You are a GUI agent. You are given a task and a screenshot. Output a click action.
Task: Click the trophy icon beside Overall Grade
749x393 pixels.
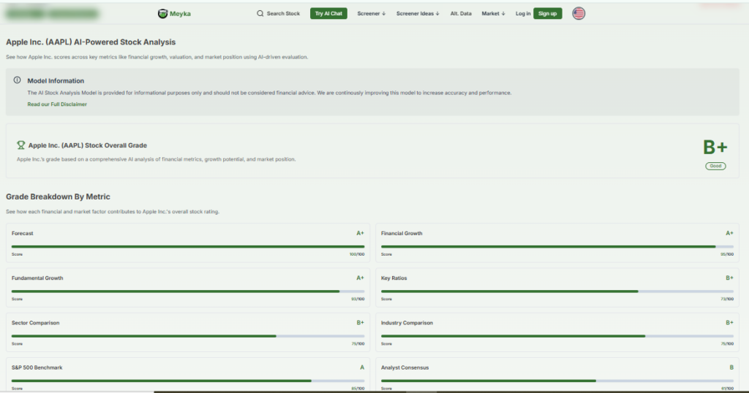pos(21,145)
